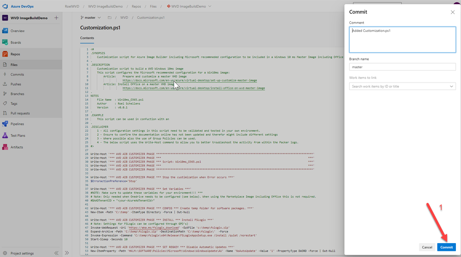This screenshot has height=257, width=461.
Task: Click the Branch name field
Action: [x=402, y=67]
